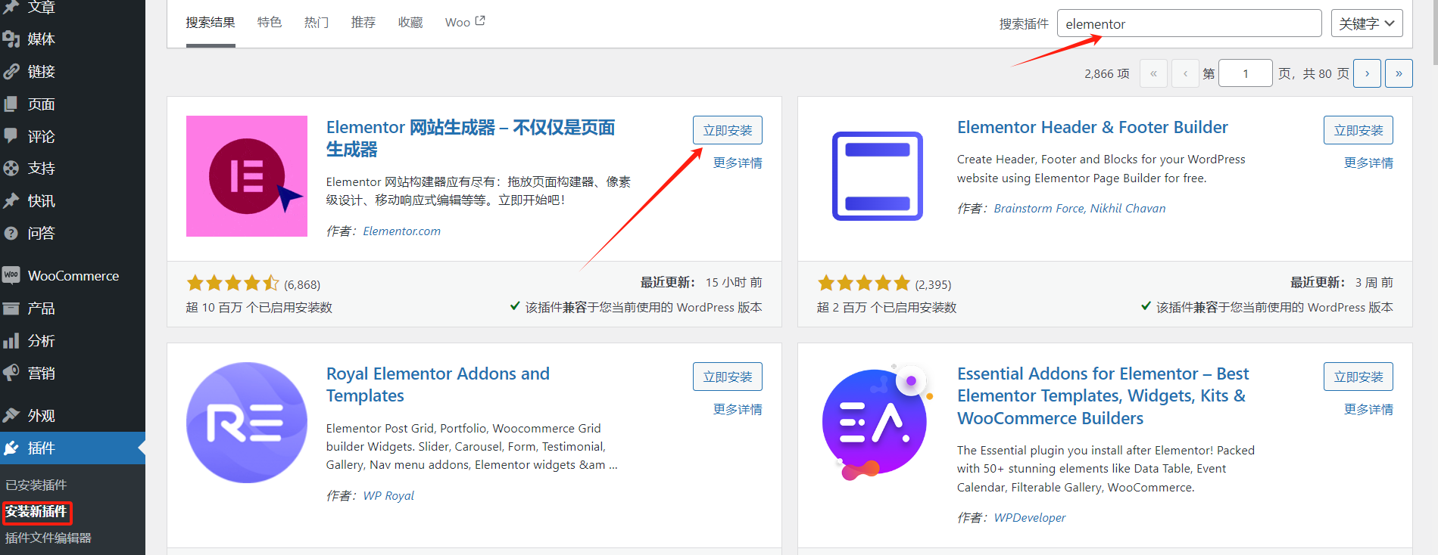The image size is (1438, 555).
Task: Jump to the last results page
Action: (x=1398, y=73)
